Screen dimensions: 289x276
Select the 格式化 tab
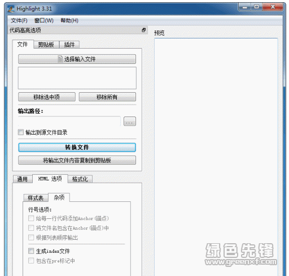click(80, 179)
